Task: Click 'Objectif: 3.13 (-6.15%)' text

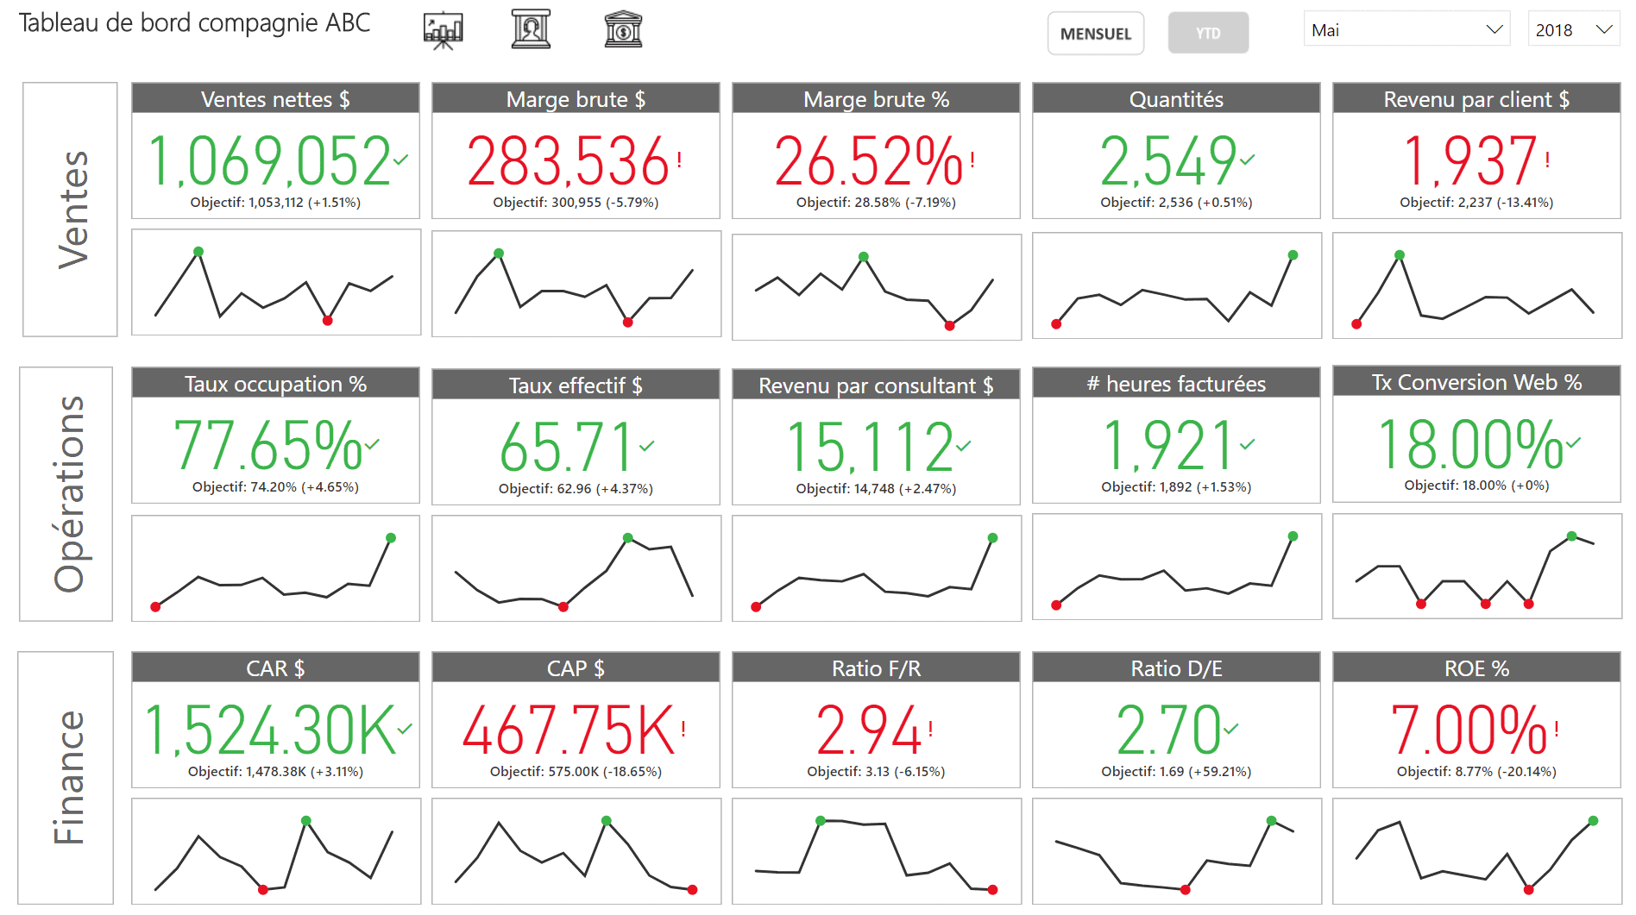Action: coord(876,772)
